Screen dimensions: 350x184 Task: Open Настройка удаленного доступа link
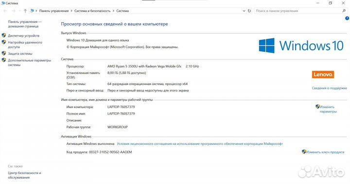25,45
